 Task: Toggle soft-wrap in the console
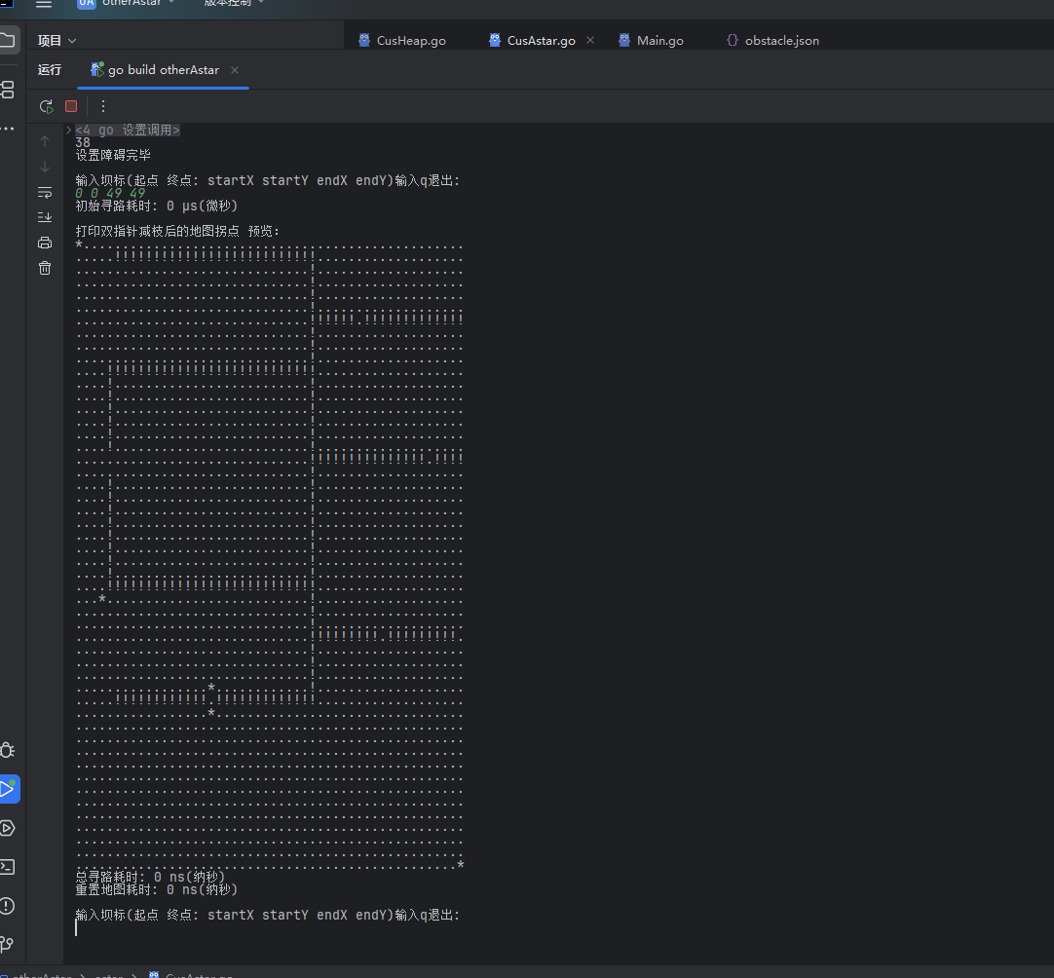[45, 192]
